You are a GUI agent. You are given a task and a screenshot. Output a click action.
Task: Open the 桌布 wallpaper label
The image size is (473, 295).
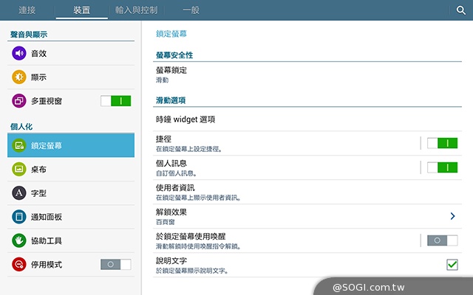(x=38, y=170)
